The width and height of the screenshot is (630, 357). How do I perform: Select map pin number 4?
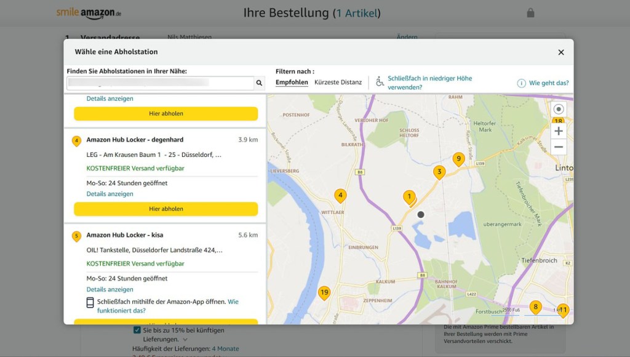point(340,196)
